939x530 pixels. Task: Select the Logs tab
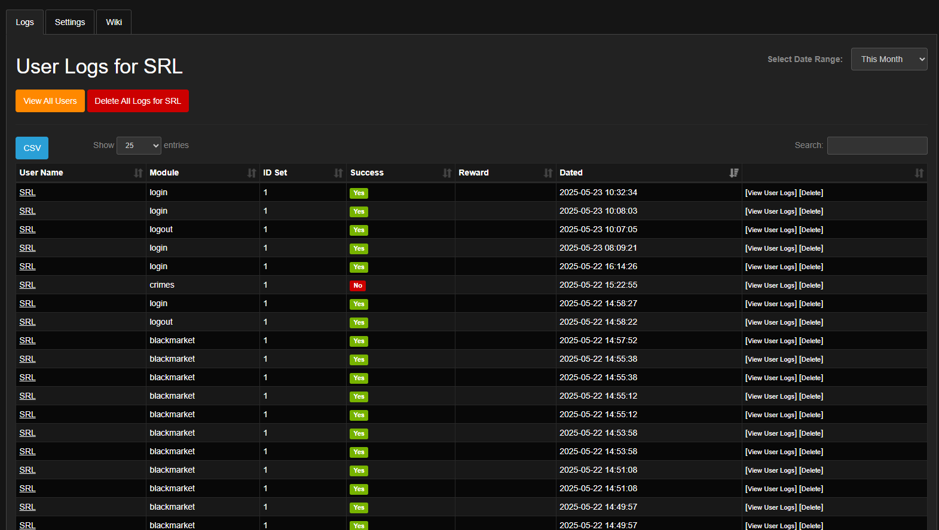[x=25, y=22]
